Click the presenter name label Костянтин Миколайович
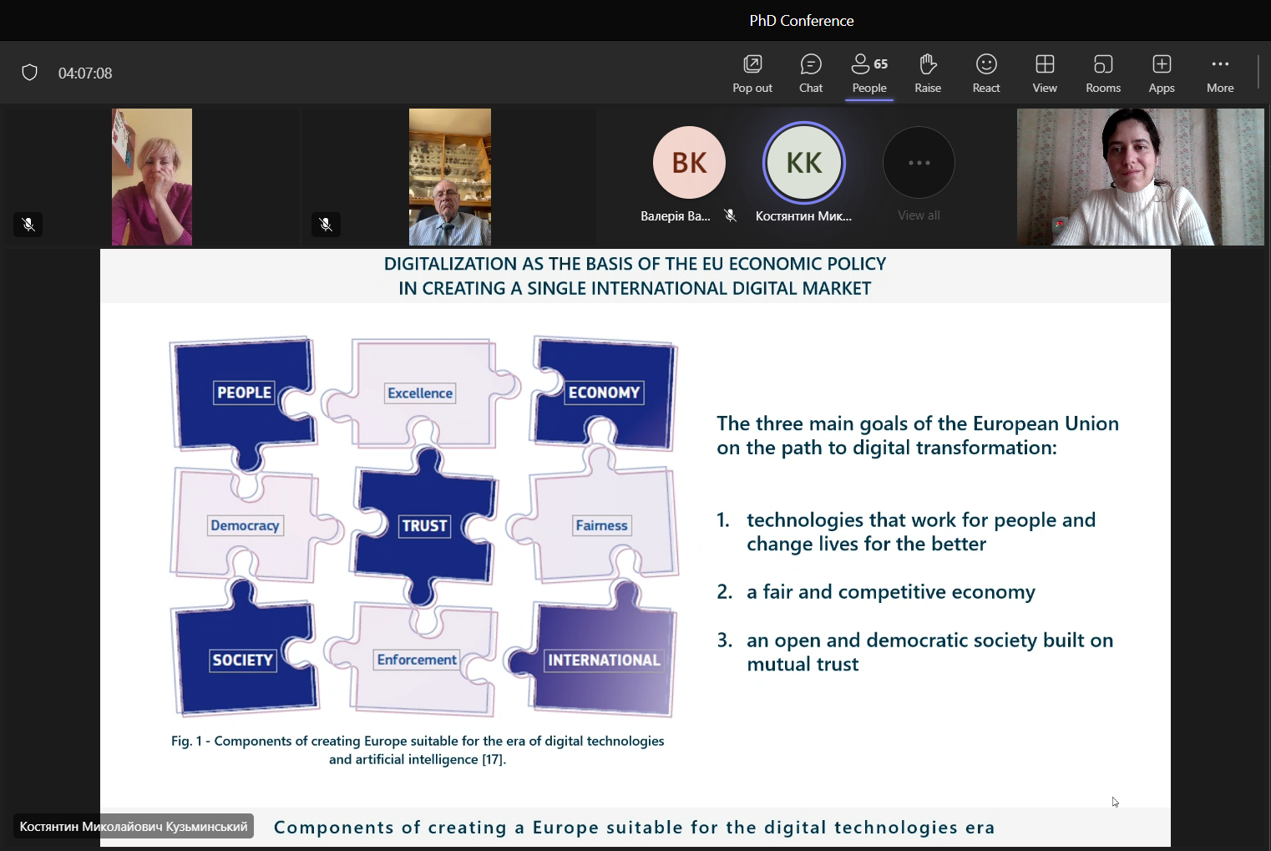Screen dimensions: 1271x851 coord(134,827)
